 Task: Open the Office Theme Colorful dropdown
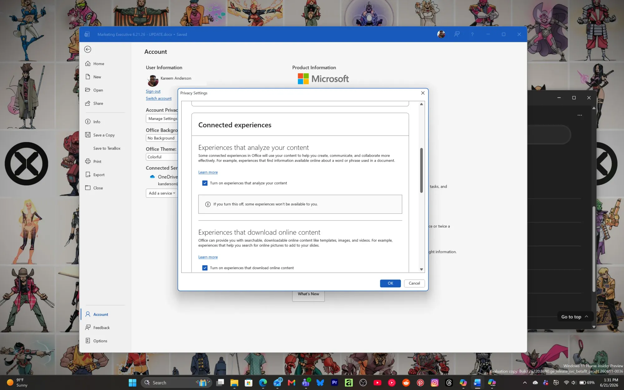pyautogui.click(x=162, y=157)
